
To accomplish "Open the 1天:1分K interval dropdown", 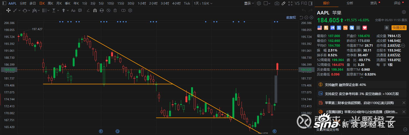I will tap(203, 3).
